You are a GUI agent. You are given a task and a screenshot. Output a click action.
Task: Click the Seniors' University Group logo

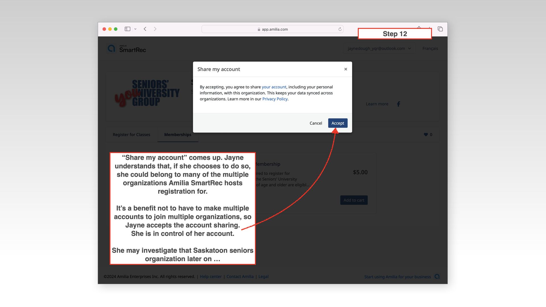[x=147, y=93]
